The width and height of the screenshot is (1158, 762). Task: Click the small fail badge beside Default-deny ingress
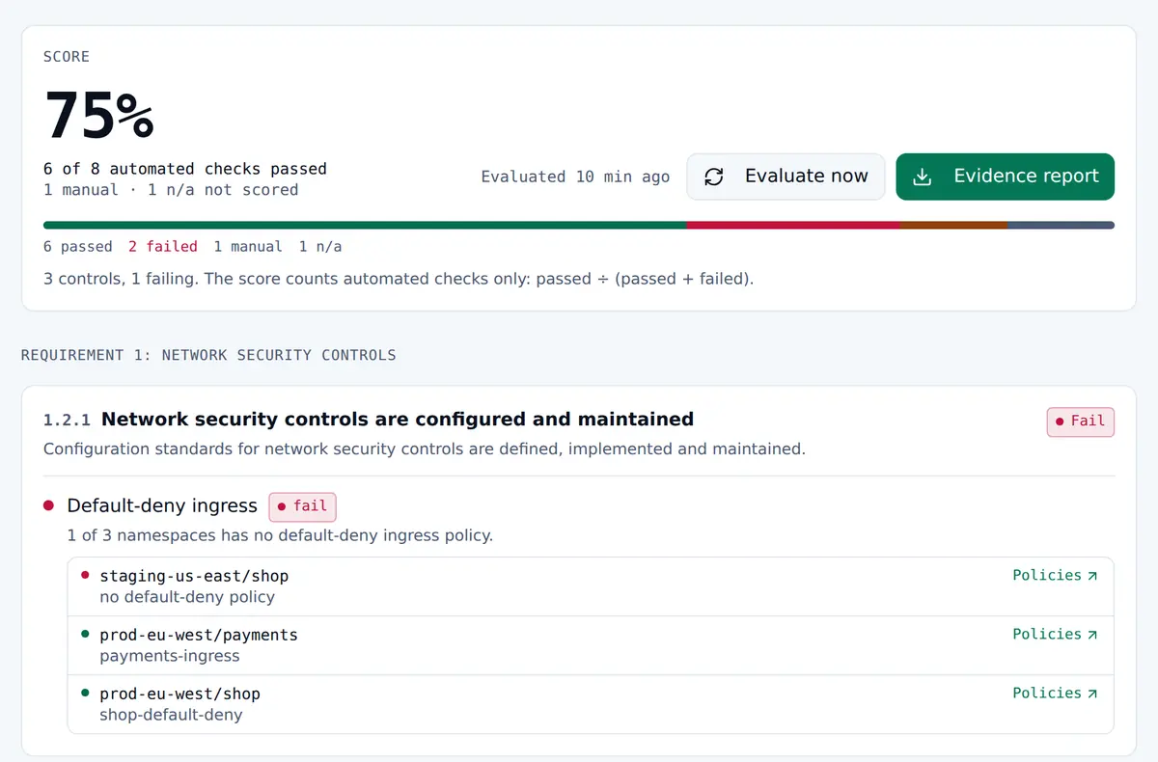click(x=302, y=506)
